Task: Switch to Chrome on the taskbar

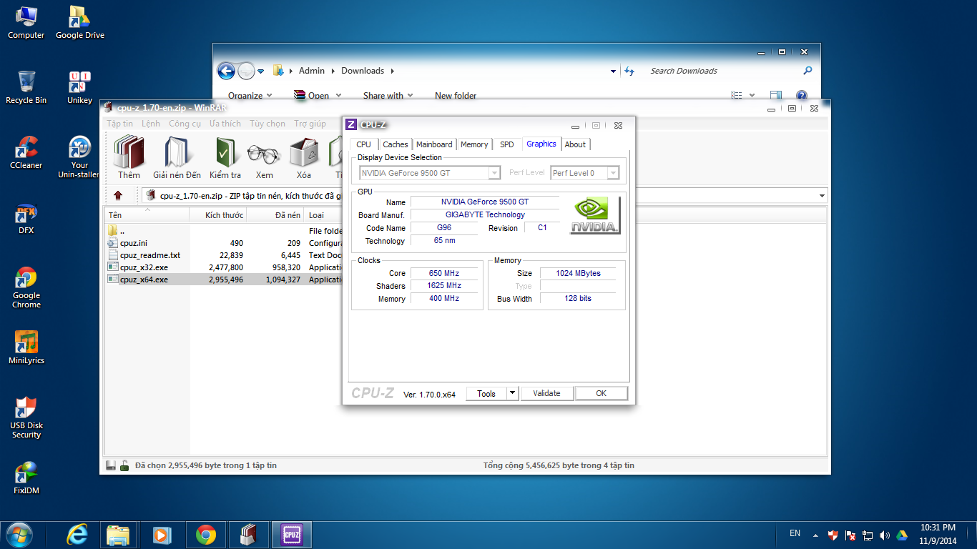Action: [x=206, y=535]
